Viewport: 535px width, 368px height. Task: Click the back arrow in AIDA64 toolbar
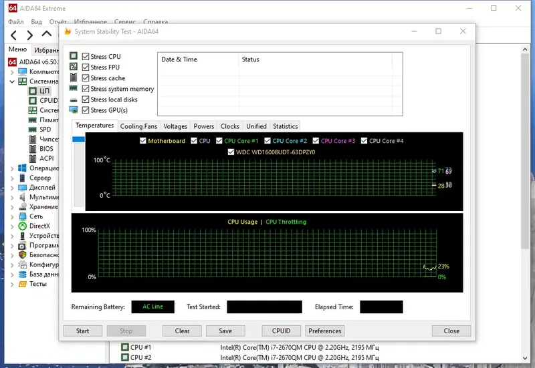click(13, 35)
